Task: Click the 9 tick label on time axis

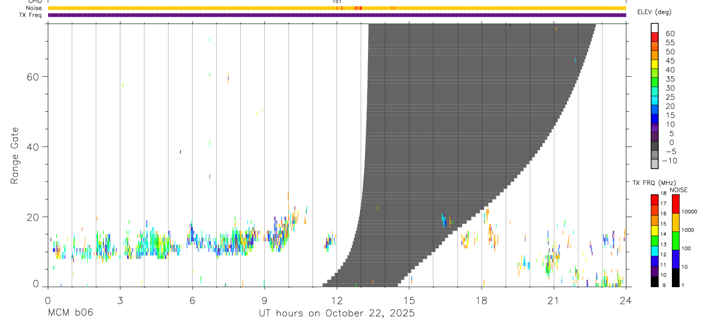Action: click(264, 300)
